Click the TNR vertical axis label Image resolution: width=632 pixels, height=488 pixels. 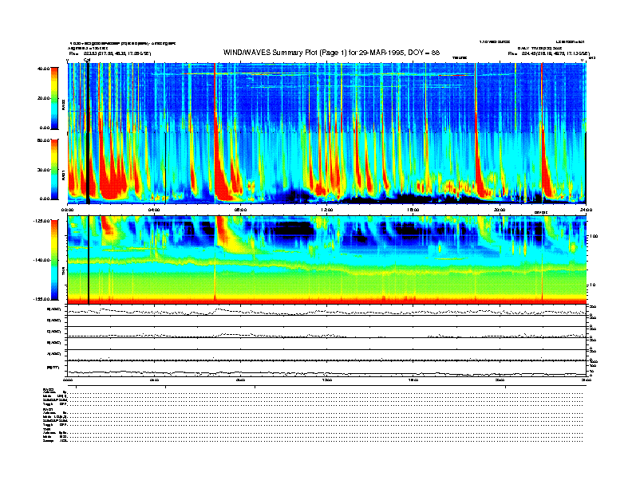point(63,272)
